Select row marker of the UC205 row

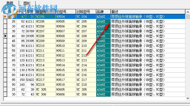coord(5,21)
